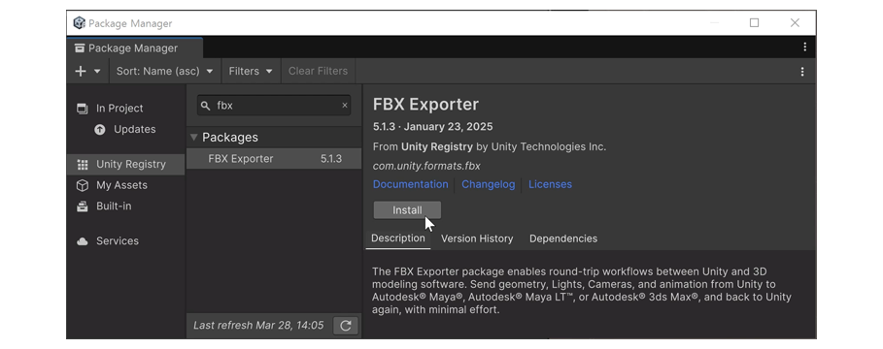The height and width of the screenshot is (349, 883).
Task: Open the Licenses link
Action: click(550, 184)
